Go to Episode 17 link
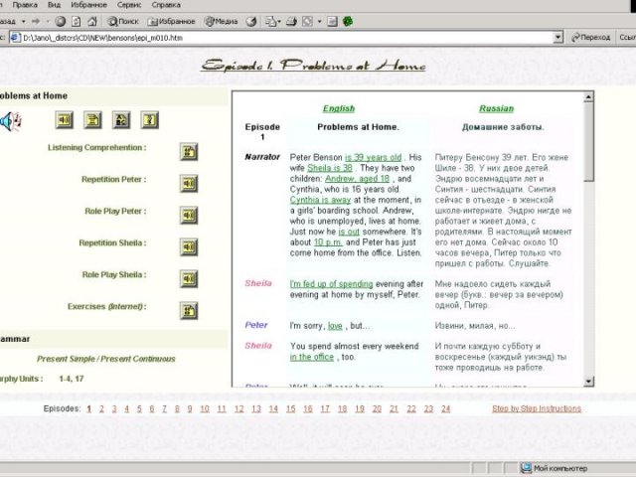636x477 pixels. click(x=325, y=408)
